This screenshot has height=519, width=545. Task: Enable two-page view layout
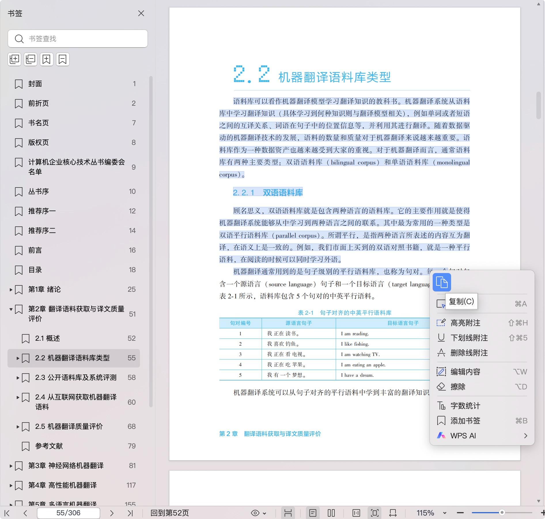[331, 513]
